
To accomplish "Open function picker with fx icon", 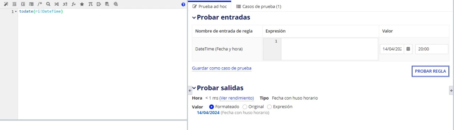I will [x=73, y=4].
